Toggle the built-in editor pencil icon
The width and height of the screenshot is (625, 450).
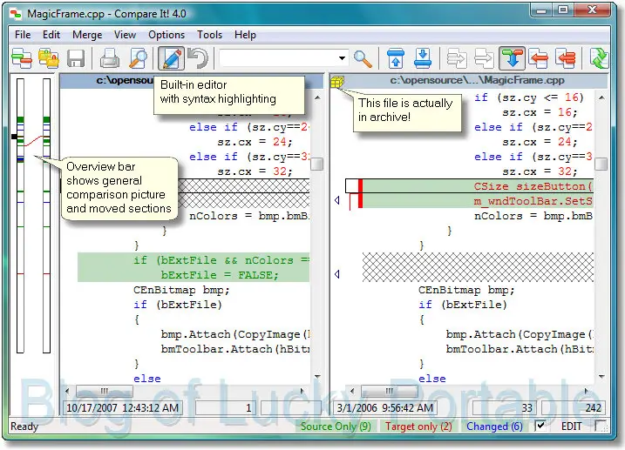tap(171, 58)
